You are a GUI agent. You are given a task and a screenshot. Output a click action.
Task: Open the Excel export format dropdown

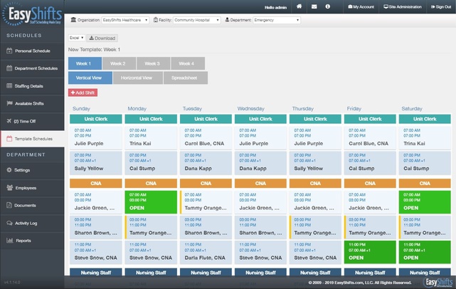tap(76, 38)
